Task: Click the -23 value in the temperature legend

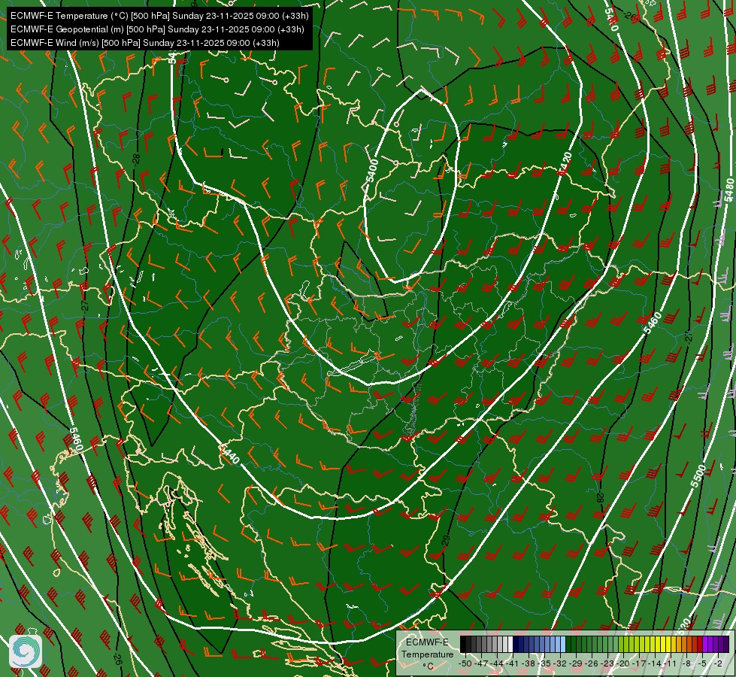Action: tap(607, 663)
